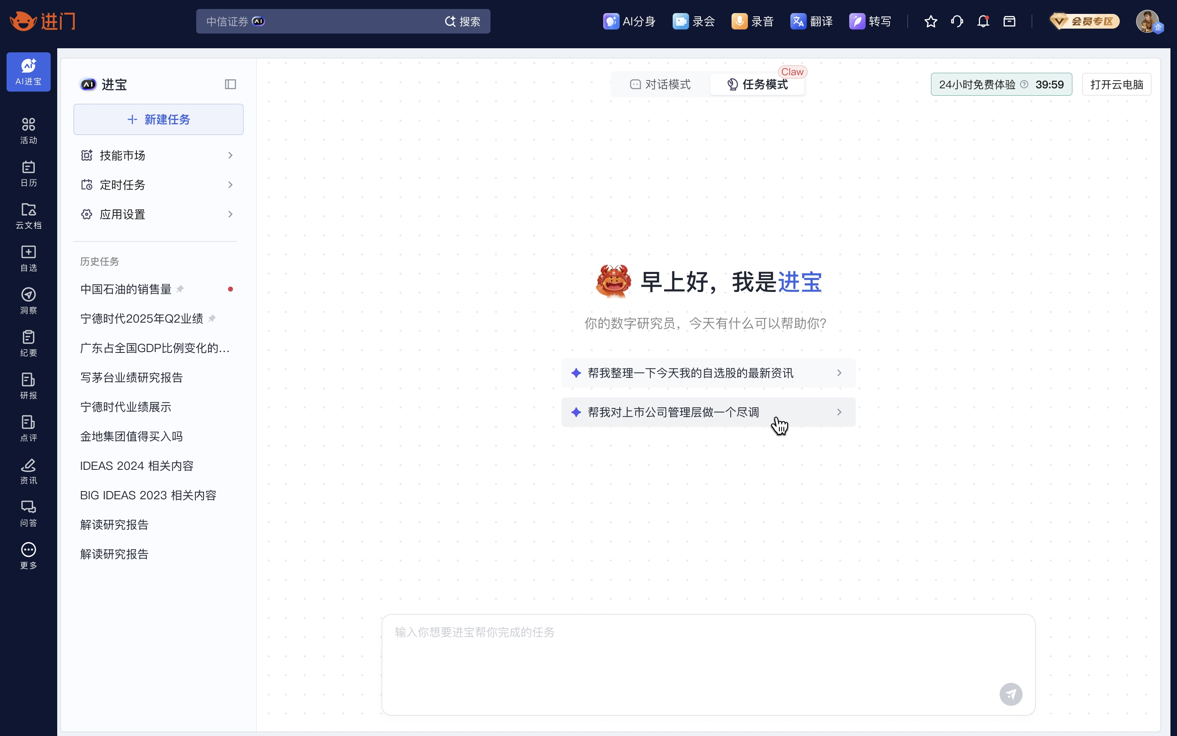Click the favorites star icon

pos(931,21)
